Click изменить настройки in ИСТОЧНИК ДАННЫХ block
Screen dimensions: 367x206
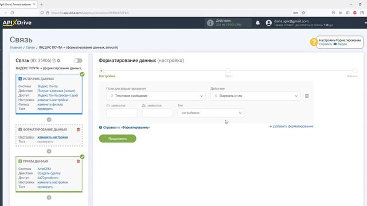point(52,100)
